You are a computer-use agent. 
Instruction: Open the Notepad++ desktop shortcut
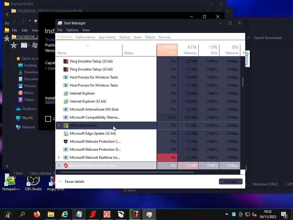coord(11,182)
